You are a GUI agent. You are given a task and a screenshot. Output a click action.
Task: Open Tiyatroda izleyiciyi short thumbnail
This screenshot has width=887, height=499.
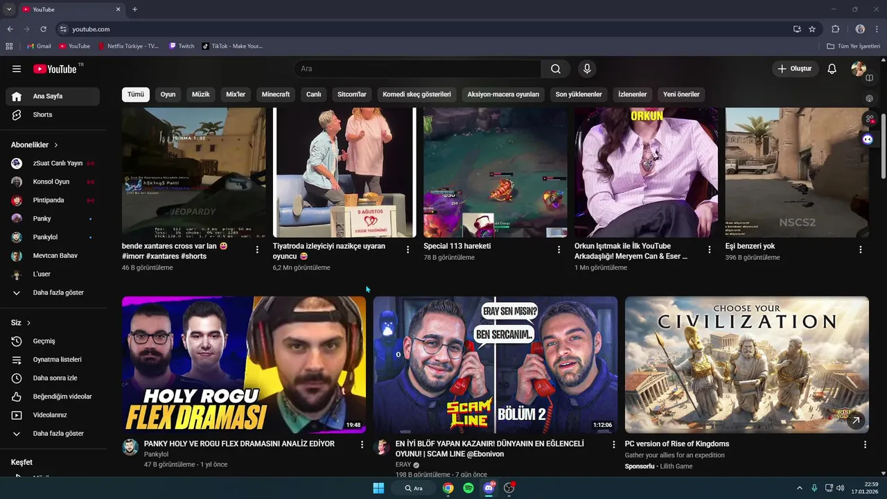(344, 173)
